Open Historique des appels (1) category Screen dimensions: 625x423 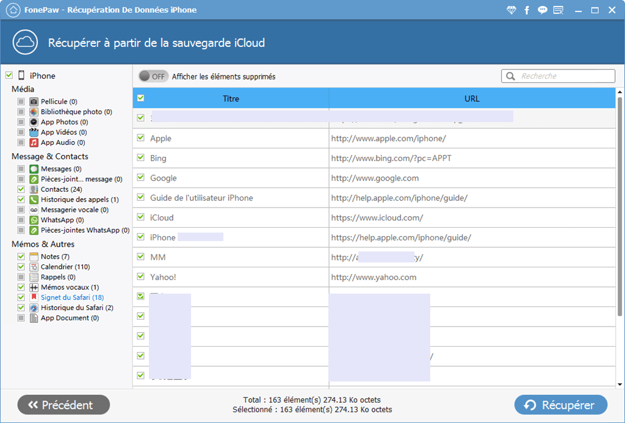(80, 200)
